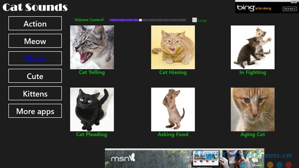
Task: Play the Cat Hissing sound image
Action: (x=173, y=47)
